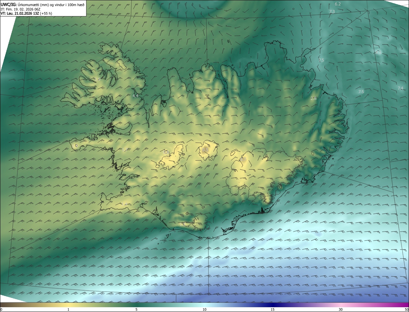Viewport: 409px width, 312px height.
Task: Click the 6.2 precipitation value label
Action: (x=338, y=4)
